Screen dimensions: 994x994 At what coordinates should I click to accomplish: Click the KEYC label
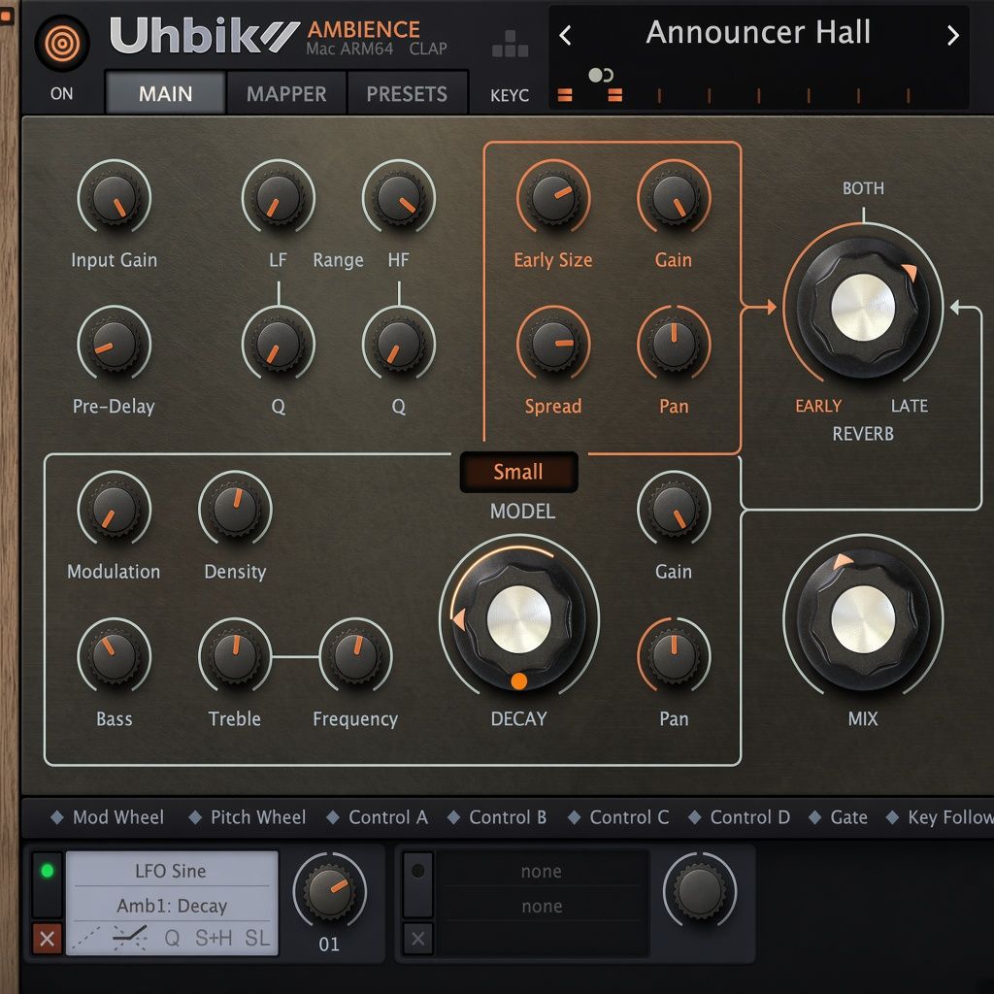click(510, 95)
